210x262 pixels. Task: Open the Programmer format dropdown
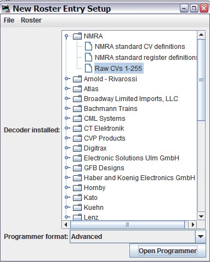(x=201, y=237)
